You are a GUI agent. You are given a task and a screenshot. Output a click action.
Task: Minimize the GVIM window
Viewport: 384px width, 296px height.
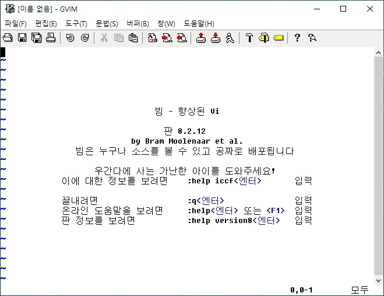coord(317,9)
